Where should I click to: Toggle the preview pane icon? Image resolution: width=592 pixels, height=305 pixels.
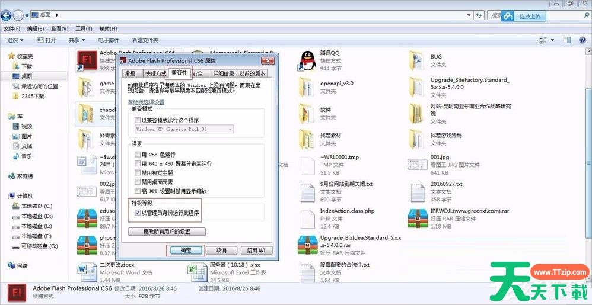click(x=567, y=40)
